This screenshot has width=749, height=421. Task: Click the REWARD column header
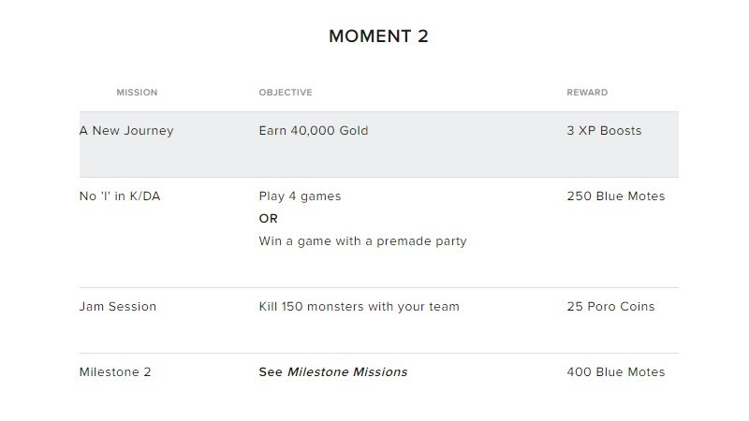tap(587, 93)
